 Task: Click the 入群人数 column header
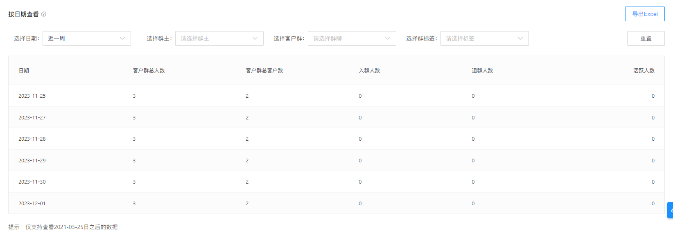tap(369, 71)
